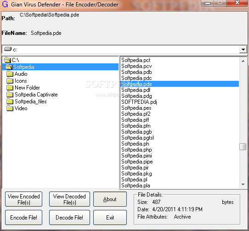Click the View Encoded File(s) button
Image resolution: width=249 pixels, height=231 pixels.
[24, 199]
